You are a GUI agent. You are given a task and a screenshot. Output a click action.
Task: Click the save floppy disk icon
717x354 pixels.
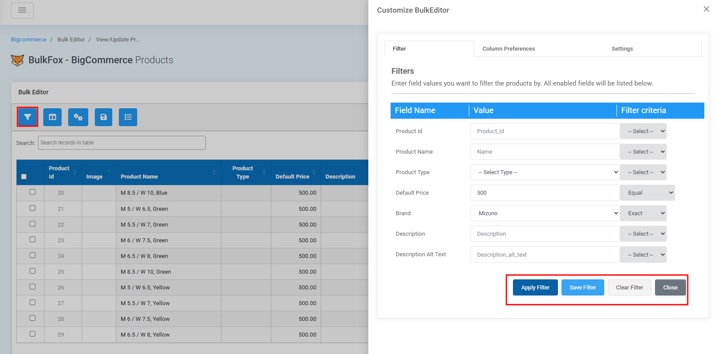click(x=104, y=117)
